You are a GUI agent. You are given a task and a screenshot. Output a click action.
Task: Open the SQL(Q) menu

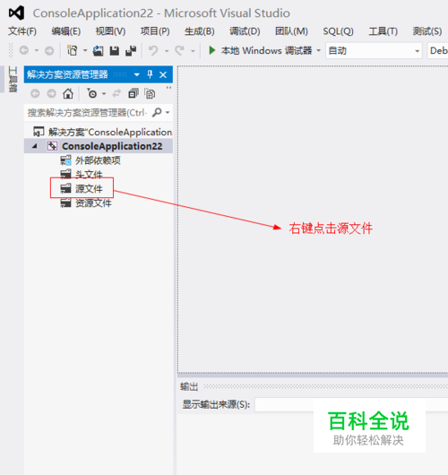[339, 31]
